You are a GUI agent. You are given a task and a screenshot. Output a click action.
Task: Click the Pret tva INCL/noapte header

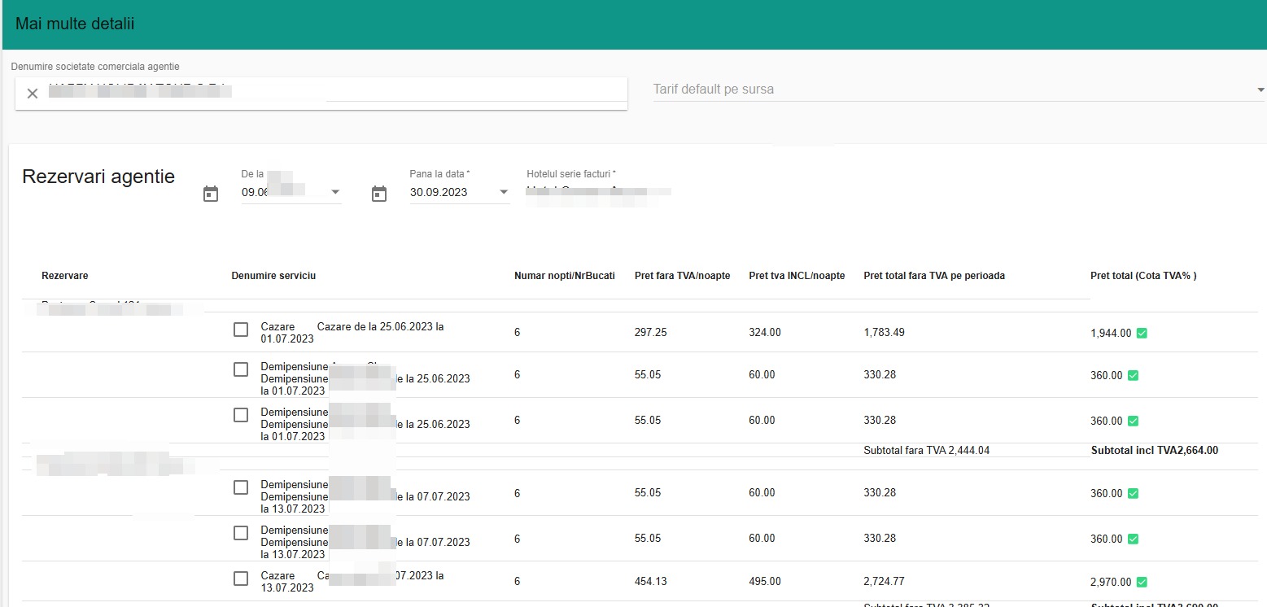(797, 276)
